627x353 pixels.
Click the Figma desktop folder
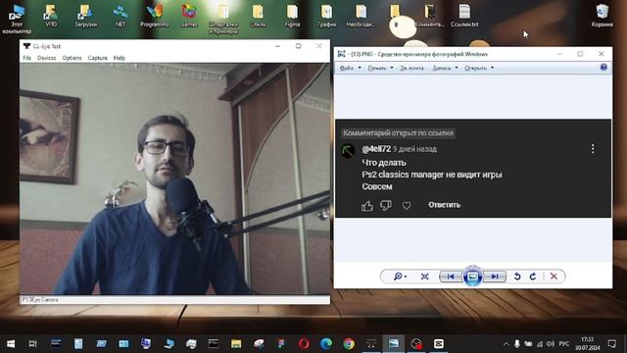(292, 16)
